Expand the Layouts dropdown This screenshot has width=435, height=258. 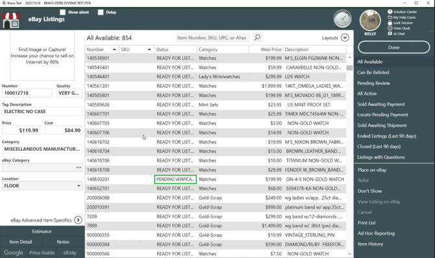(x=345, y=38)
